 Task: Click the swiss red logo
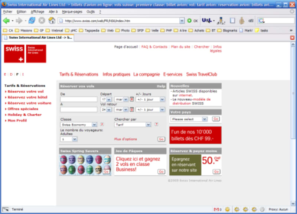click(14, 53)
